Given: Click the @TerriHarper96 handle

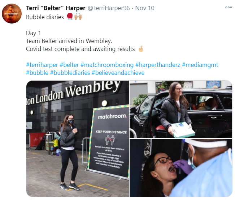Looking at the screenshot, I should [x=109, y=8].
